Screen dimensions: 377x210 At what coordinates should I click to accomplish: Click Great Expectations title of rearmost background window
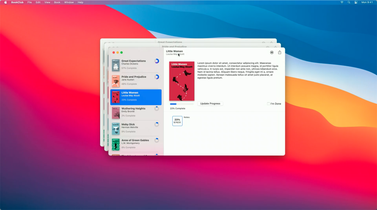click(x=170, y=42)
